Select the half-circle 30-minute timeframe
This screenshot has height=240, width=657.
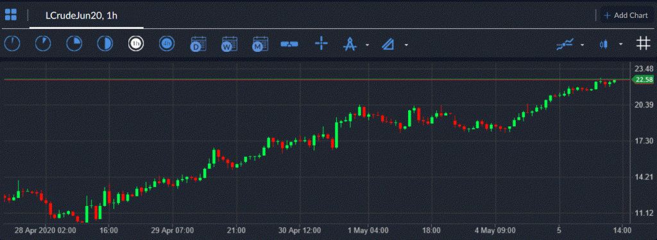click(105, 44)
